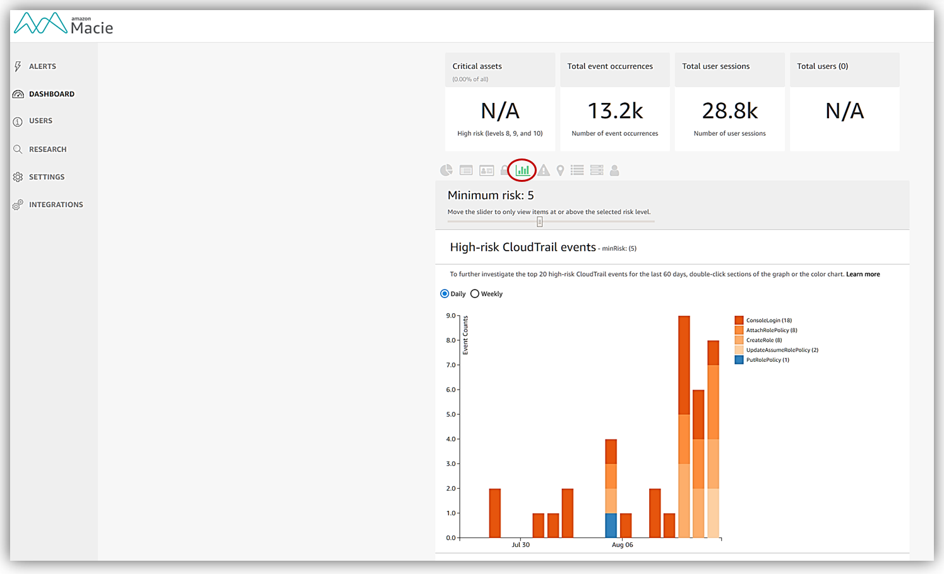The image size is (944, 574).
Task: Click the minimum risk slider handle
Action: coord(539,222)
